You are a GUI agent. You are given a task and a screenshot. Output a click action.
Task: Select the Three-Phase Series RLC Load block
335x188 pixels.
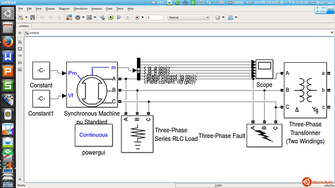137,134
